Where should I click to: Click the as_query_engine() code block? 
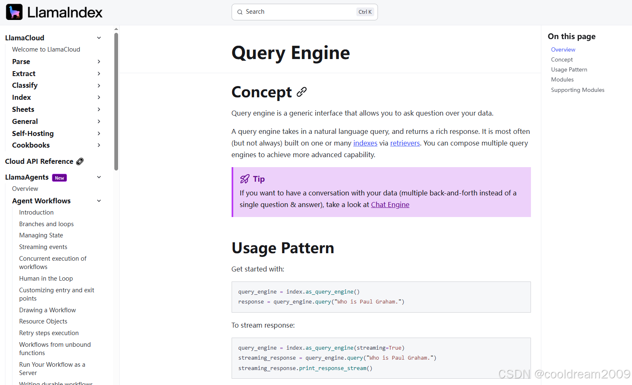(x=381, y=297)
